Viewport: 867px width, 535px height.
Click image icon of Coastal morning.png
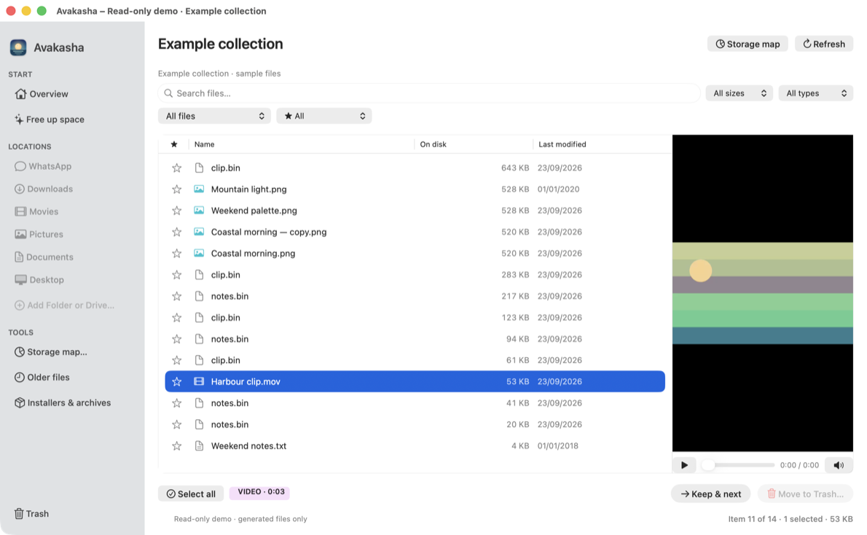tap(199, 254)
